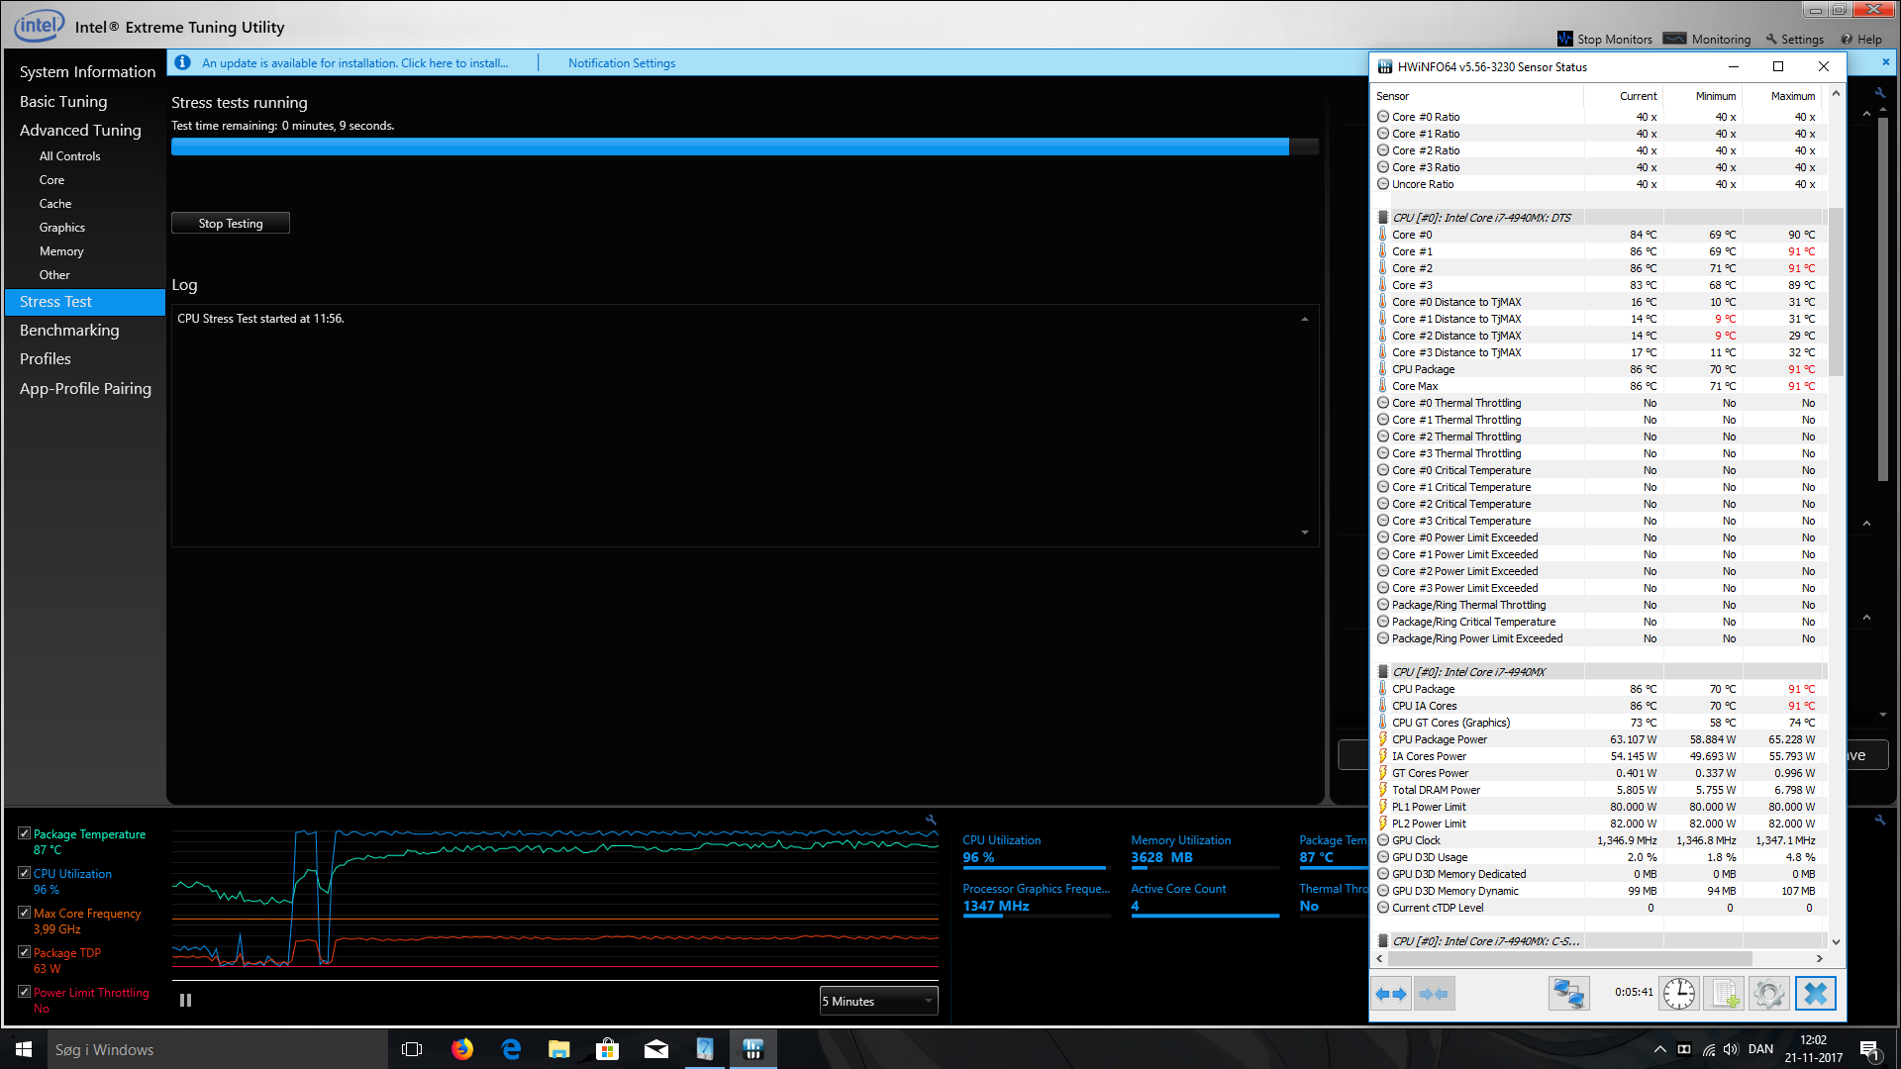
Task: Open Basic Tuning section
Action: pyautogui.click(x=63, y=101)
